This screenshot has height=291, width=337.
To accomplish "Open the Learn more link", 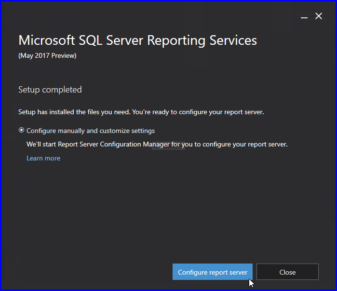I will pos(43,159).
